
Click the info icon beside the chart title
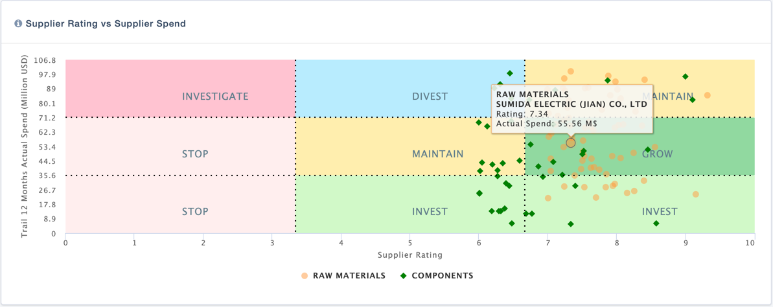click(x=18, y=23)
